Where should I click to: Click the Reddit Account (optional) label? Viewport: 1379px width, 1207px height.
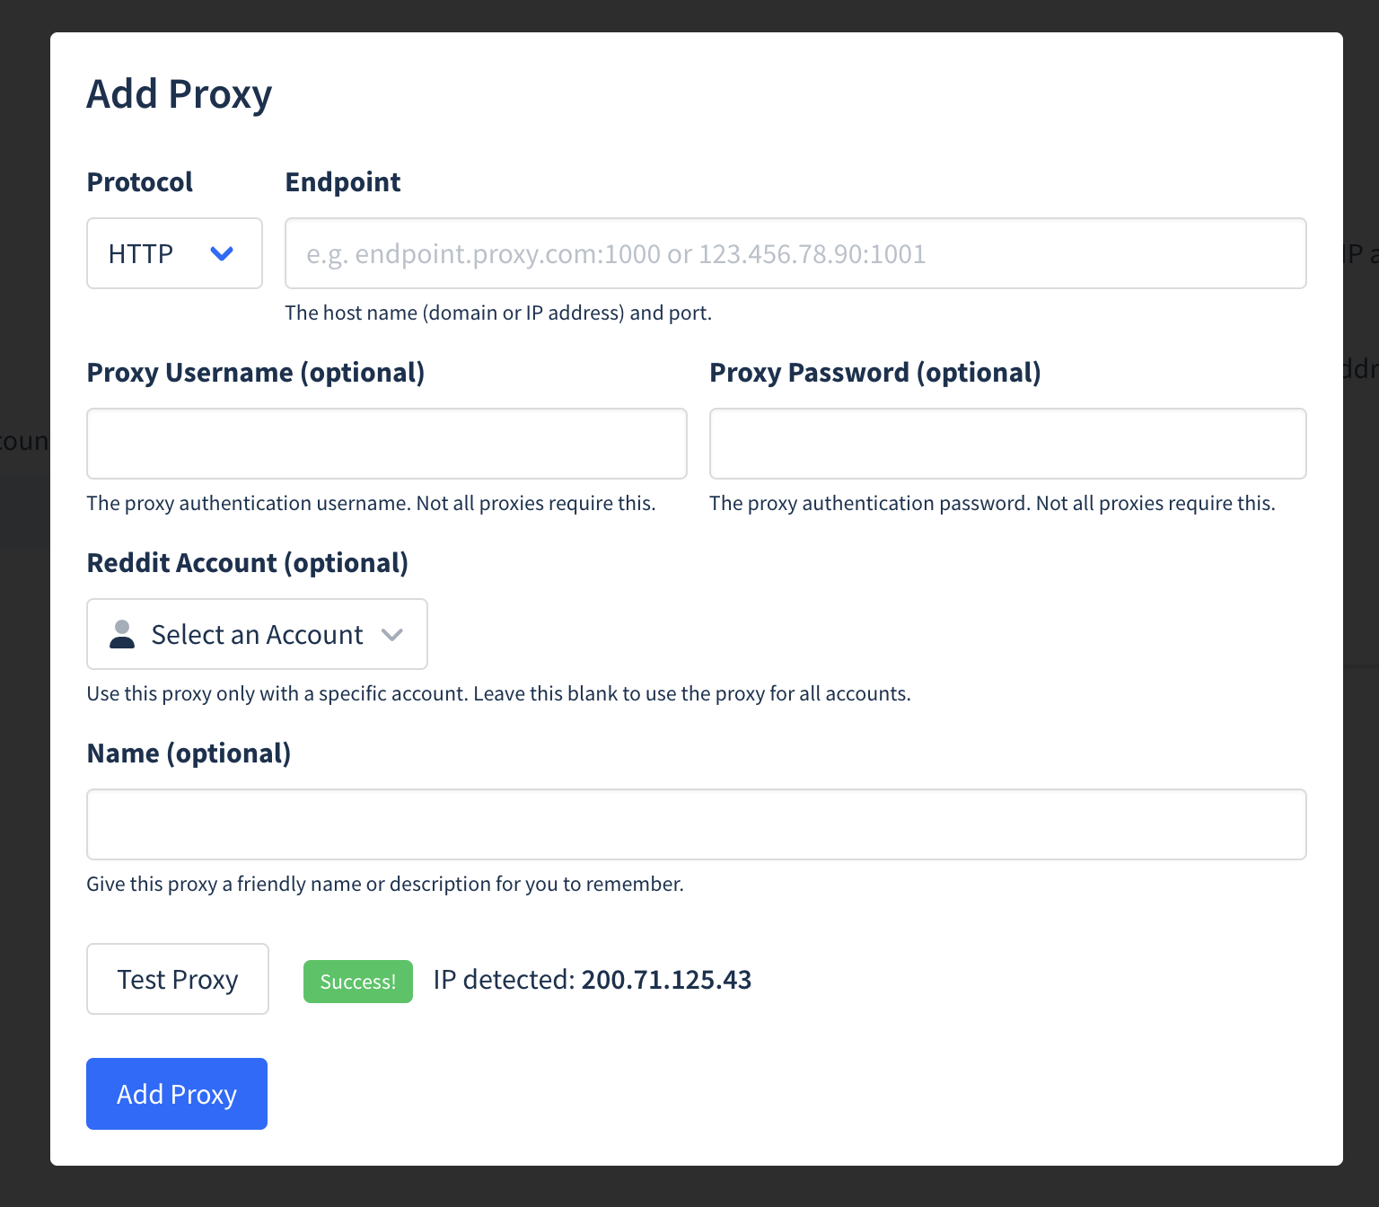[x=248, y=563]
